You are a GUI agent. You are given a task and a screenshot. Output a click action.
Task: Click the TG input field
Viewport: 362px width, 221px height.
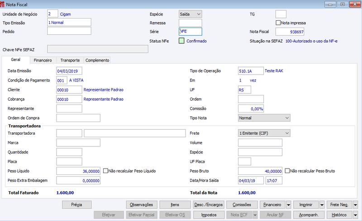[x=281, y=14]
